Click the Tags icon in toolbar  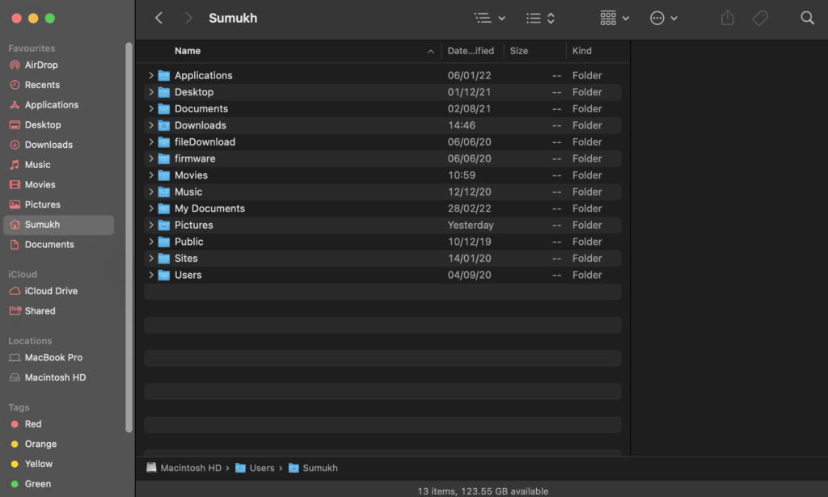pos(760,18)
